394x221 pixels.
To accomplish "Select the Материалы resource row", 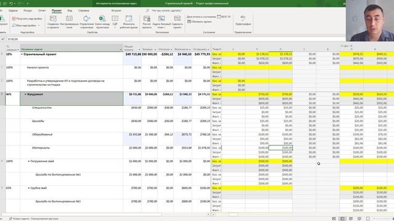I will click(x=41, y=148).
